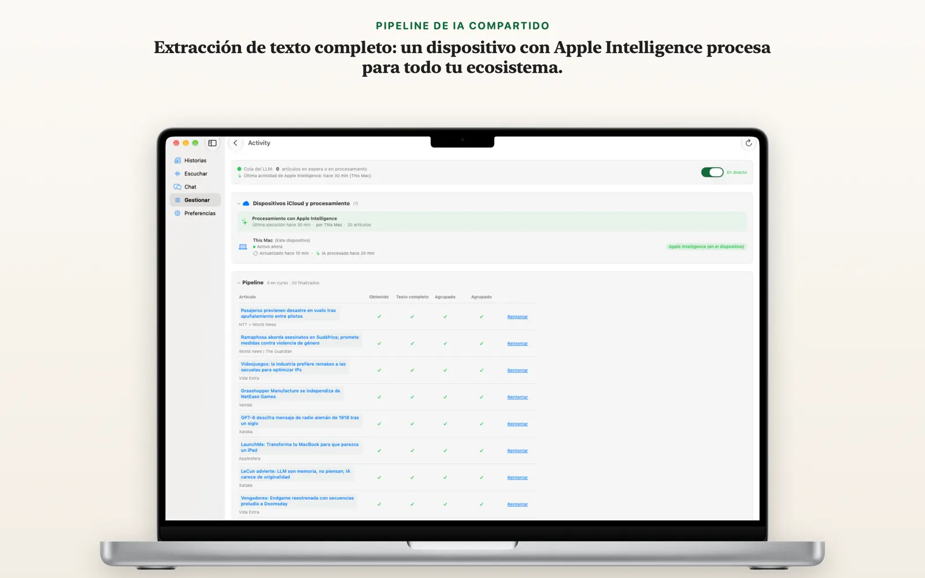Open article 'Grasshopper Manufacture se independiza'
Image resolution: width=925 pixels, height=578 pixels.
290,394
